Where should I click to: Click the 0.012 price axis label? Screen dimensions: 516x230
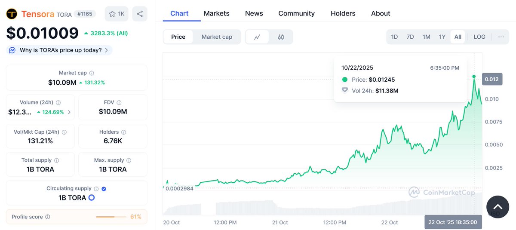pos(492,80)
